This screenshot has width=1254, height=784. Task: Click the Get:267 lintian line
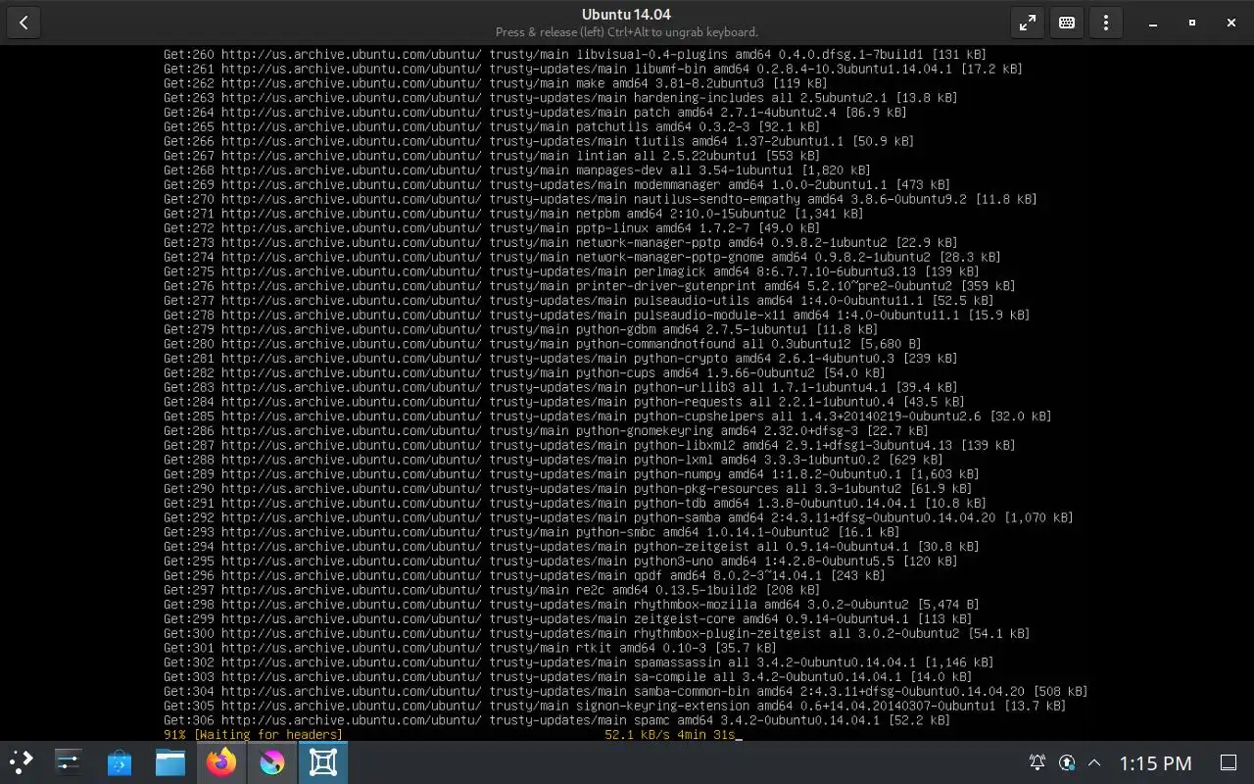click(x=492, y=156)
